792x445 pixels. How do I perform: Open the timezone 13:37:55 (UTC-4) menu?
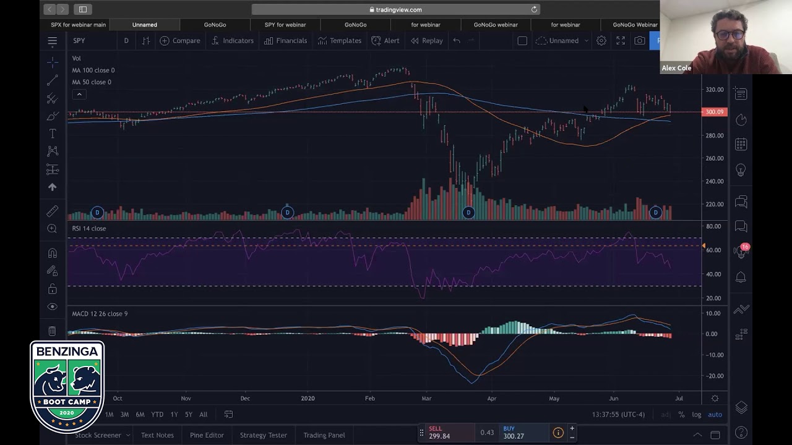click(x=618, y=415)
